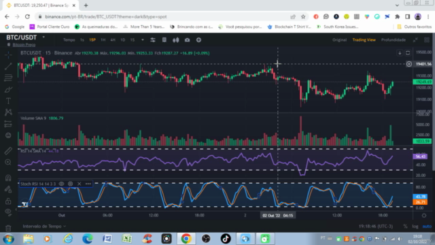Hide the Stoch RSI indicator
This screenshot has height=245, width=435.
(61, 184)
